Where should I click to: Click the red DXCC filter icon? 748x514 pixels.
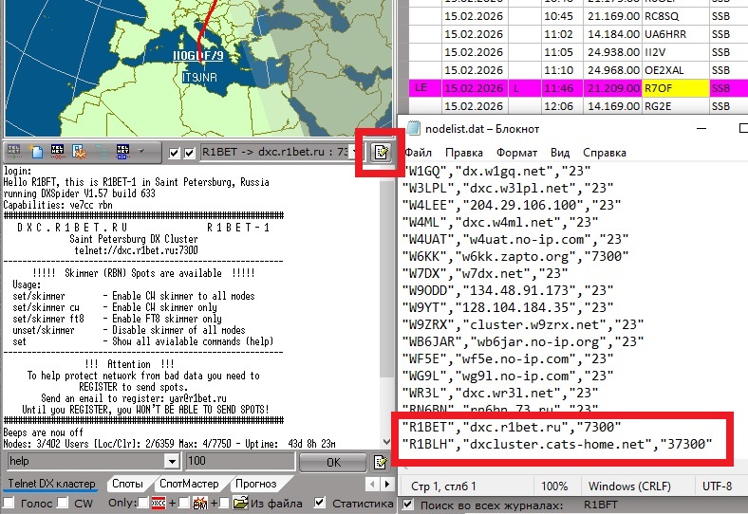pyautogui.click(x=158, y=504)
